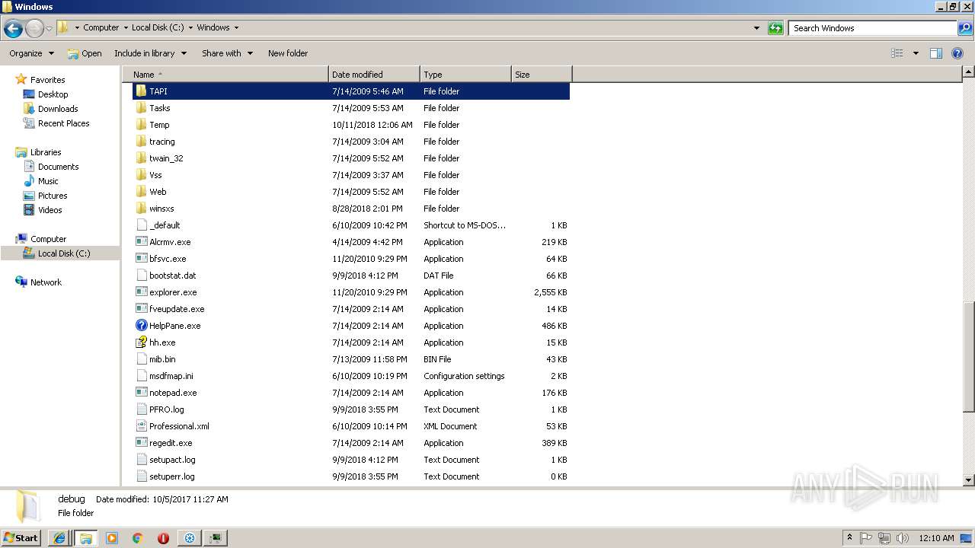Screen dimensions: 975x548
Task: Click scrollbar up arrow in file list
Action: [x=969, y=72]
